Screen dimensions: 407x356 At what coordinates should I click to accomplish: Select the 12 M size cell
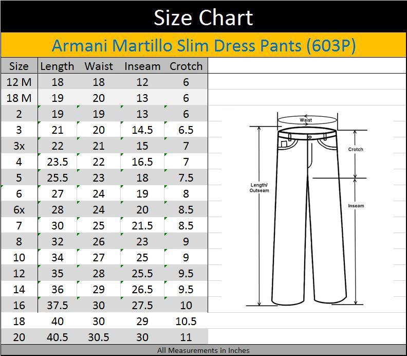coord(19,82)
